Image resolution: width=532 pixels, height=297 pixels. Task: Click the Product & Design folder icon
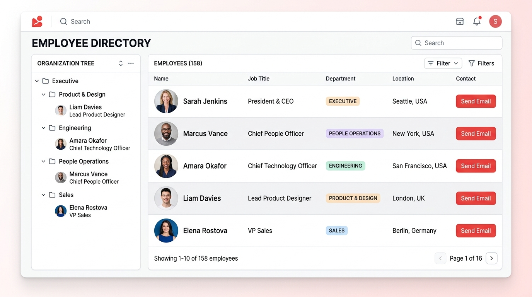52,94
